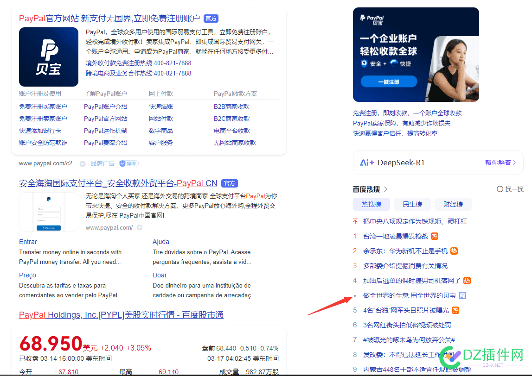Open 无网站商家收款 link

pos(235,143)
